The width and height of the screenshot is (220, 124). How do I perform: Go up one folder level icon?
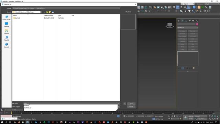tap(47, 12)
